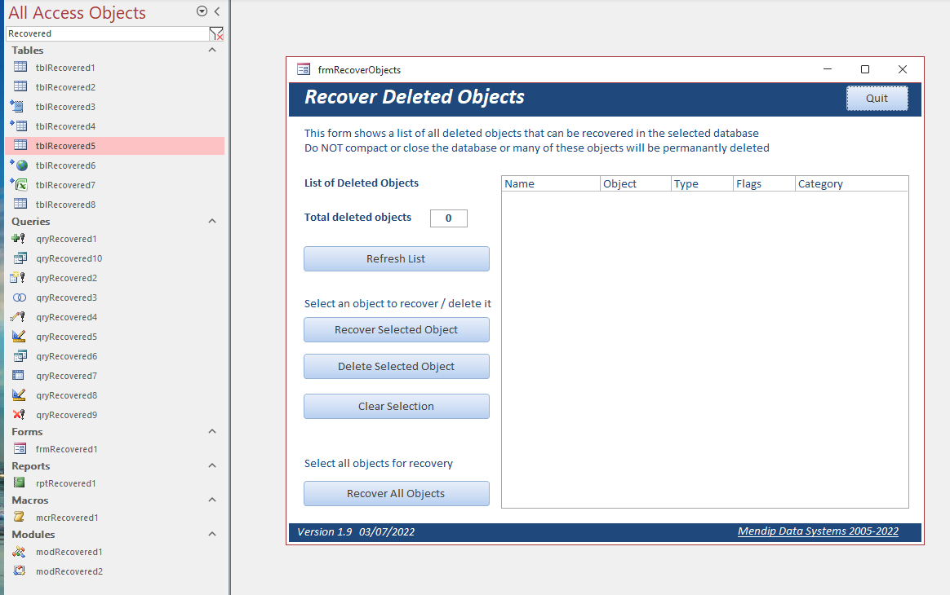Click the globe icon of tblRecovered6

pos(20,165)
